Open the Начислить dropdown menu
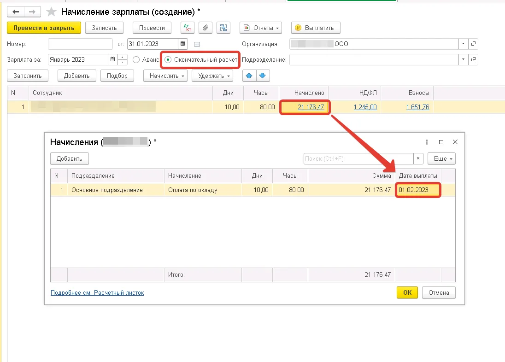Viewport: 505px width, 362px height. tap(165, 76)
